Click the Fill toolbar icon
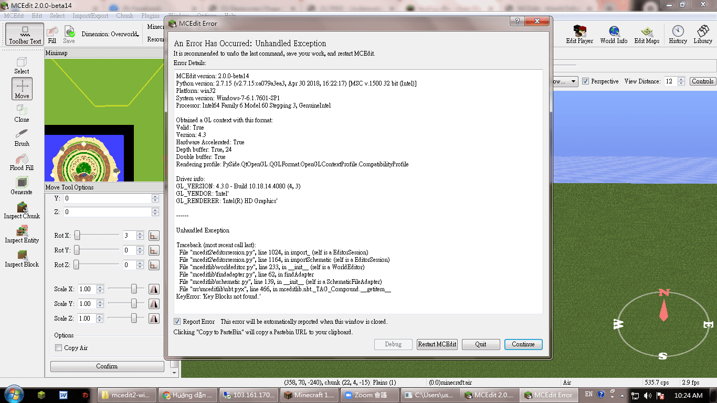Screen dimensions: 717x403 52,35
